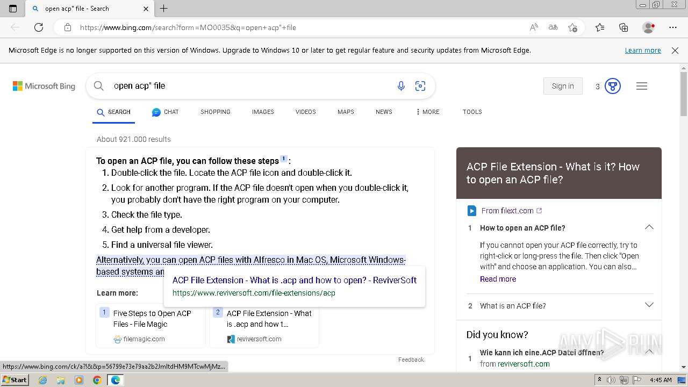Show hidden system tray icons

pos(599,380)
